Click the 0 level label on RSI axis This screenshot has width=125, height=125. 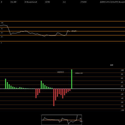point(1,43)
